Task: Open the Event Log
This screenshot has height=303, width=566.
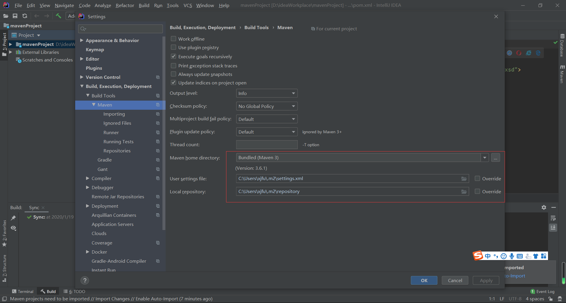Action: (542, 292)
